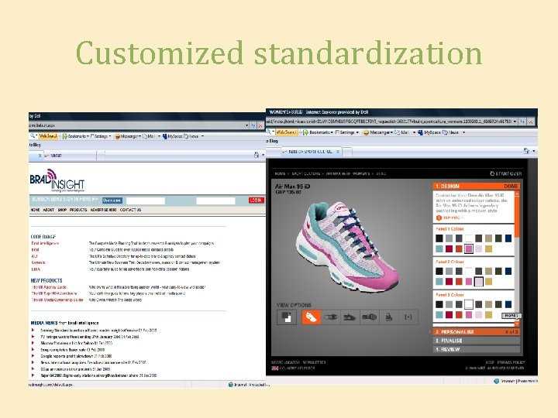This screenshot has height=418, width=558.
Task: Select the second shoe view option icon
Action: [330, 317]
